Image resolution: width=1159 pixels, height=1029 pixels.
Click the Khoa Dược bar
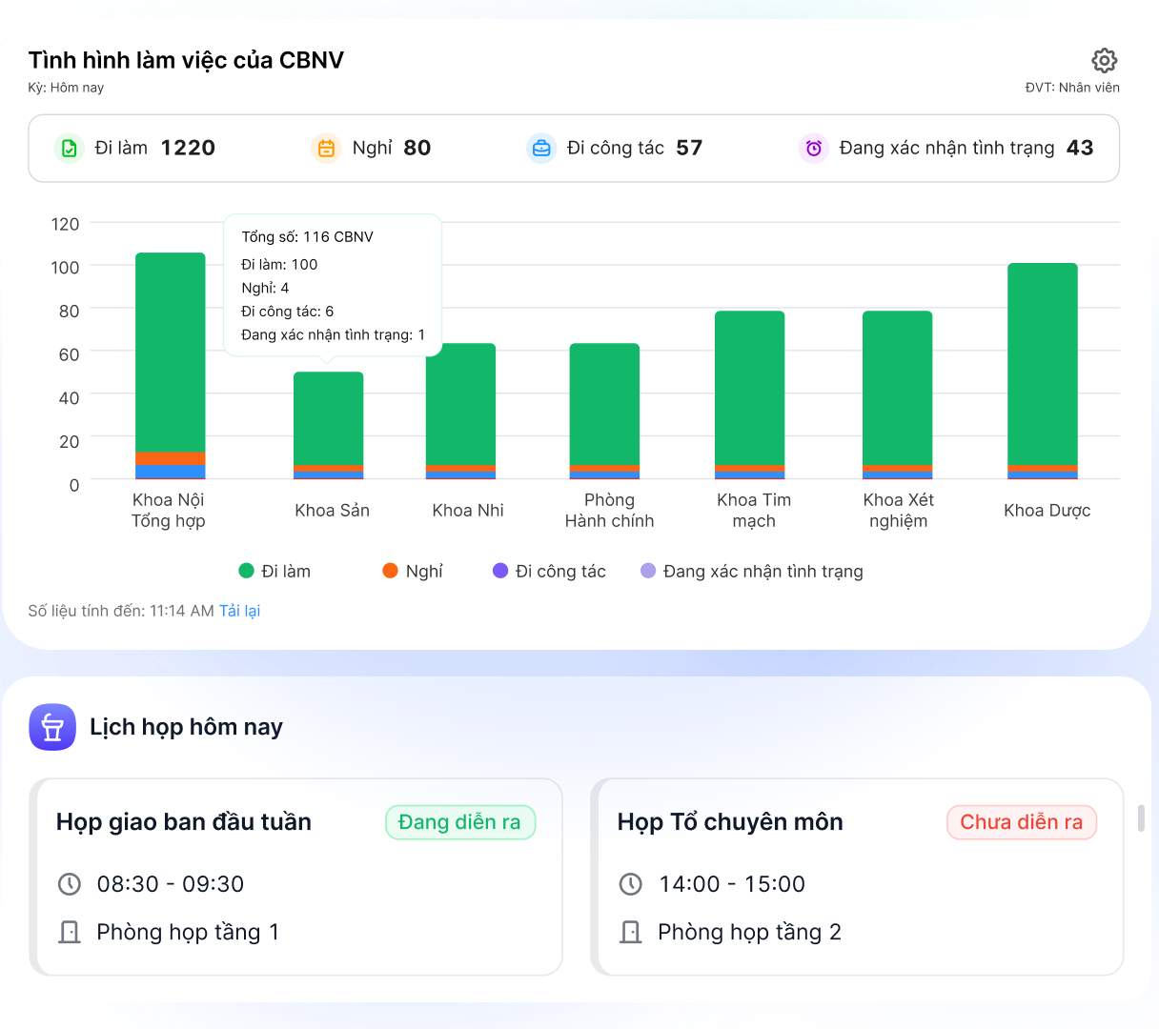coord(1043,371)
